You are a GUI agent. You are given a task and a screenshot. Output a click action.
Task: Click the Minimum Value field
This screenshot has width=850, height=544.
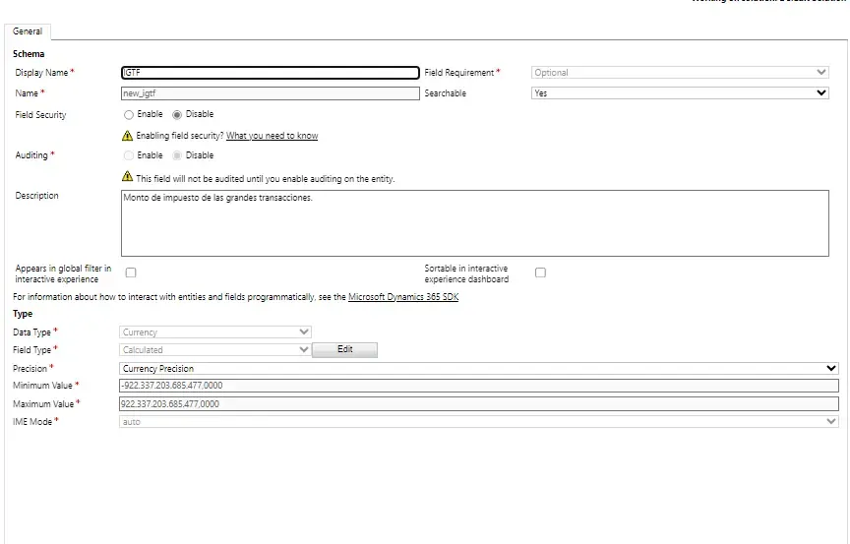[x=478, y=386]
